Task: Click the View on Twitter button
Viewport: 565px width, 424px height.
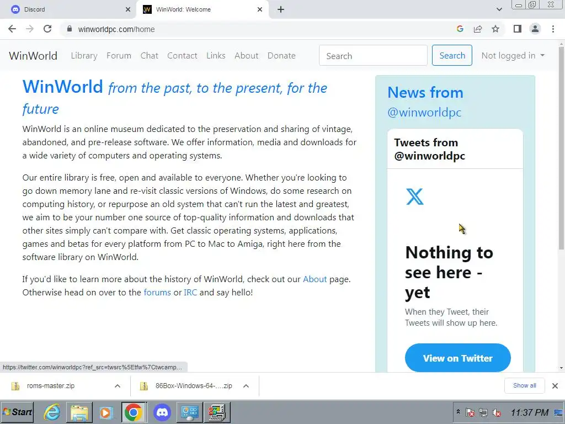Action: click(457, 358)
